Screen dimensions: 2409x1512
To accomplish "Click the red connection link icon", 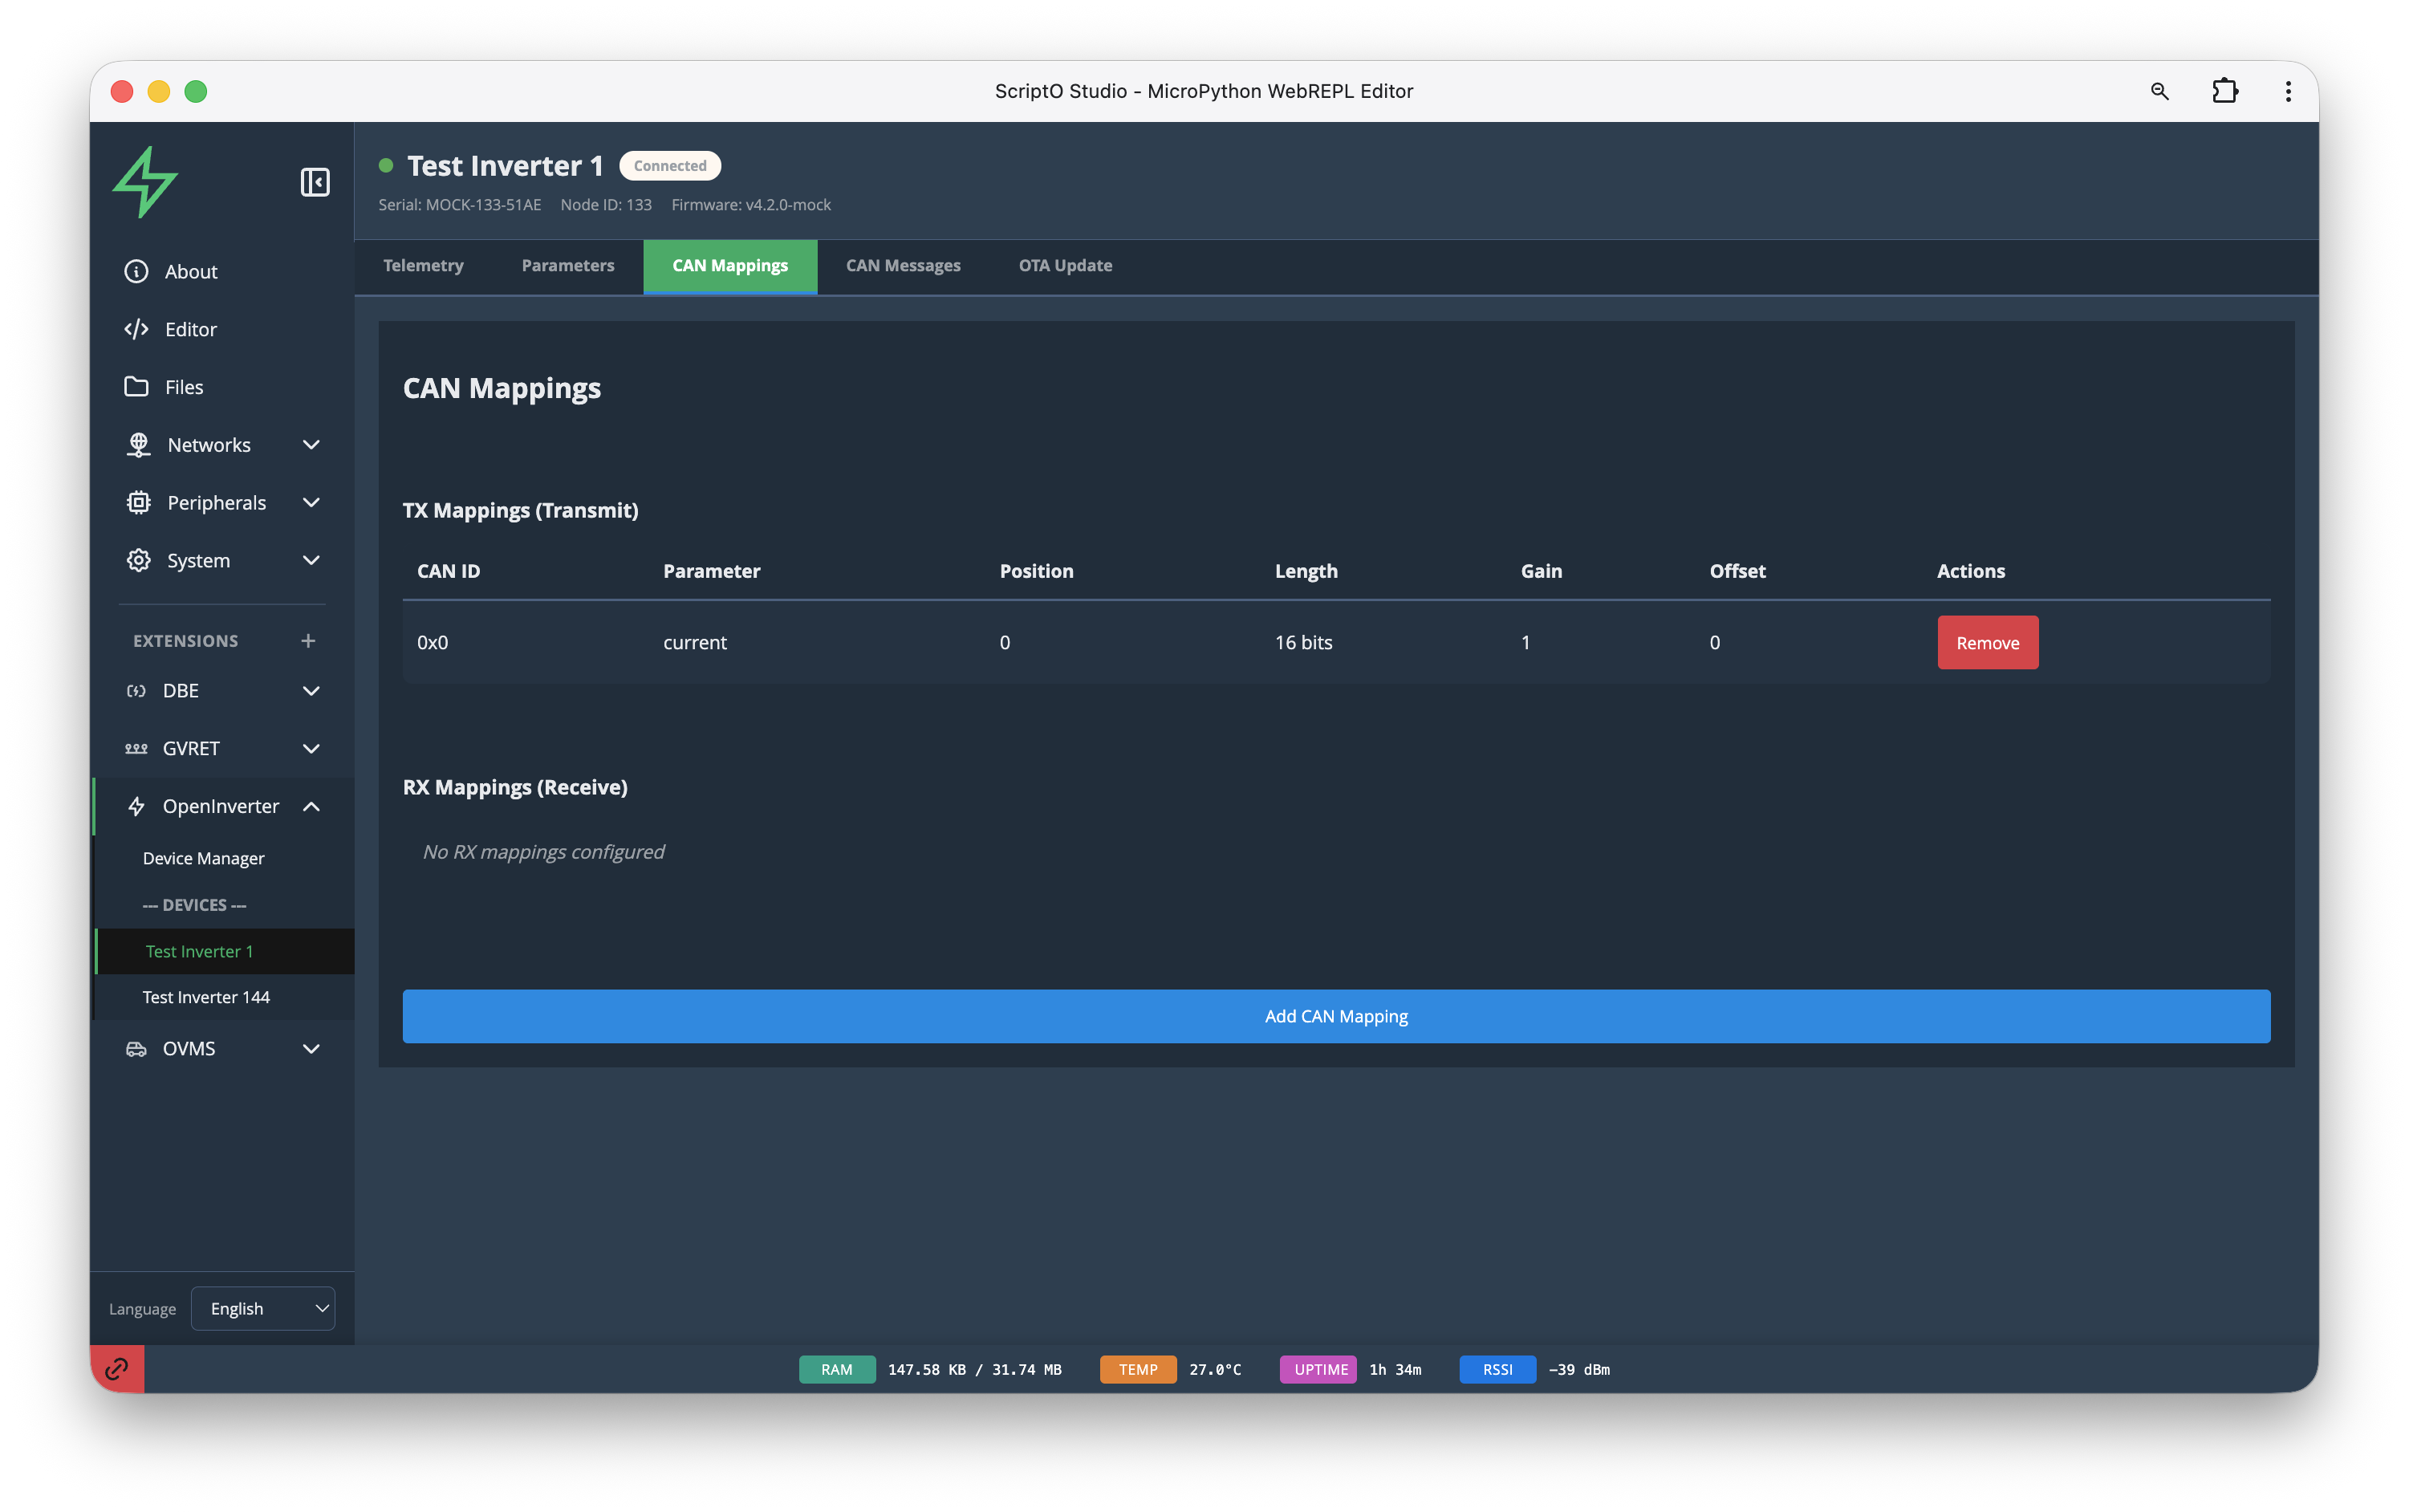I will pos(117,1368).
